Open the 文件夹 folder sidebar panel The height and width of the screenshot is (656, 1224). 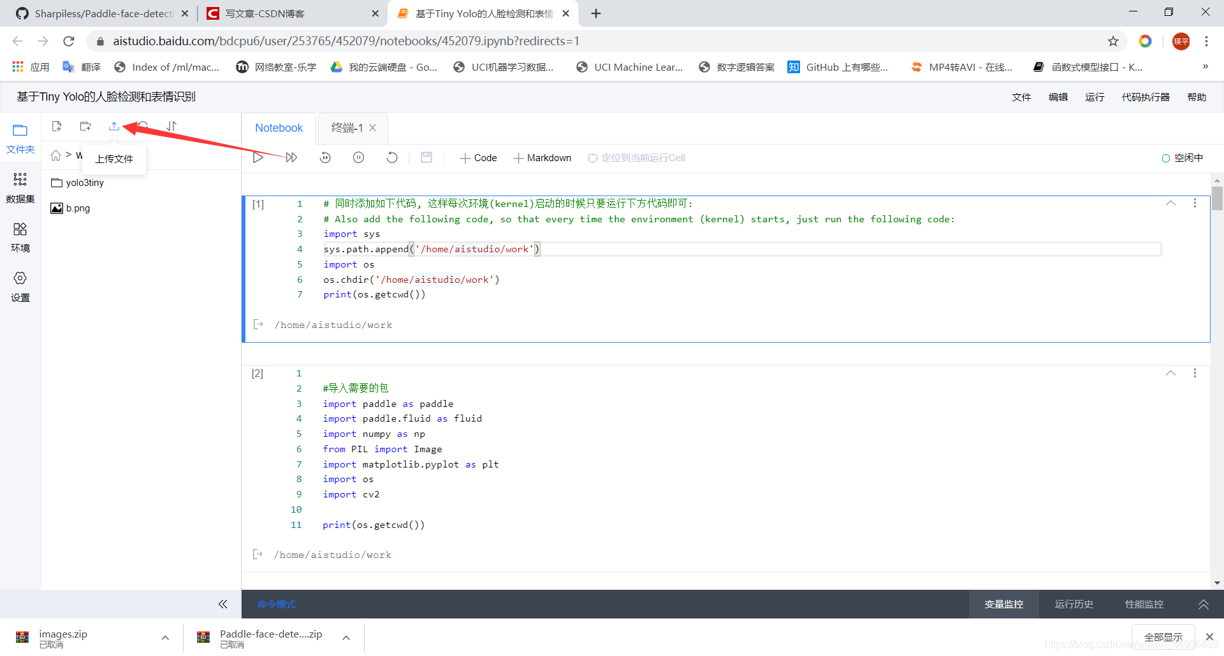(x=20, y=139)
